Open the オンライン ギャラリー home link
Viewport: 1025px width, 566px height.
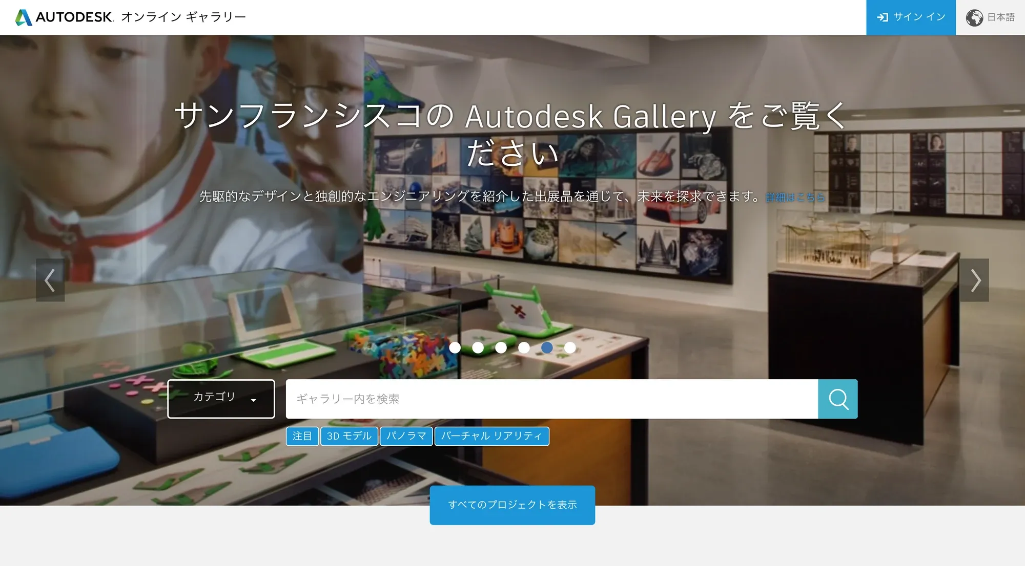183,17
